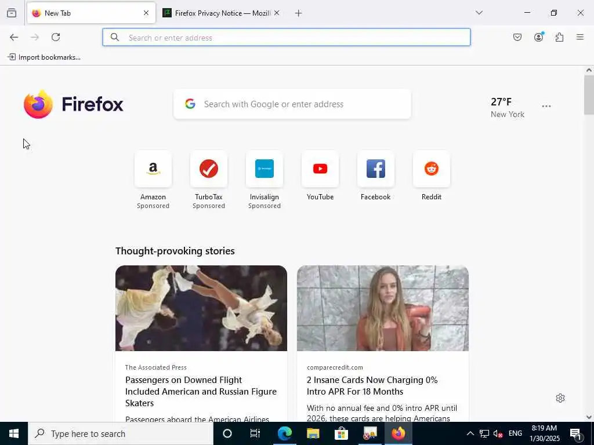Open Firefox View tab list icon

[12, 13]
